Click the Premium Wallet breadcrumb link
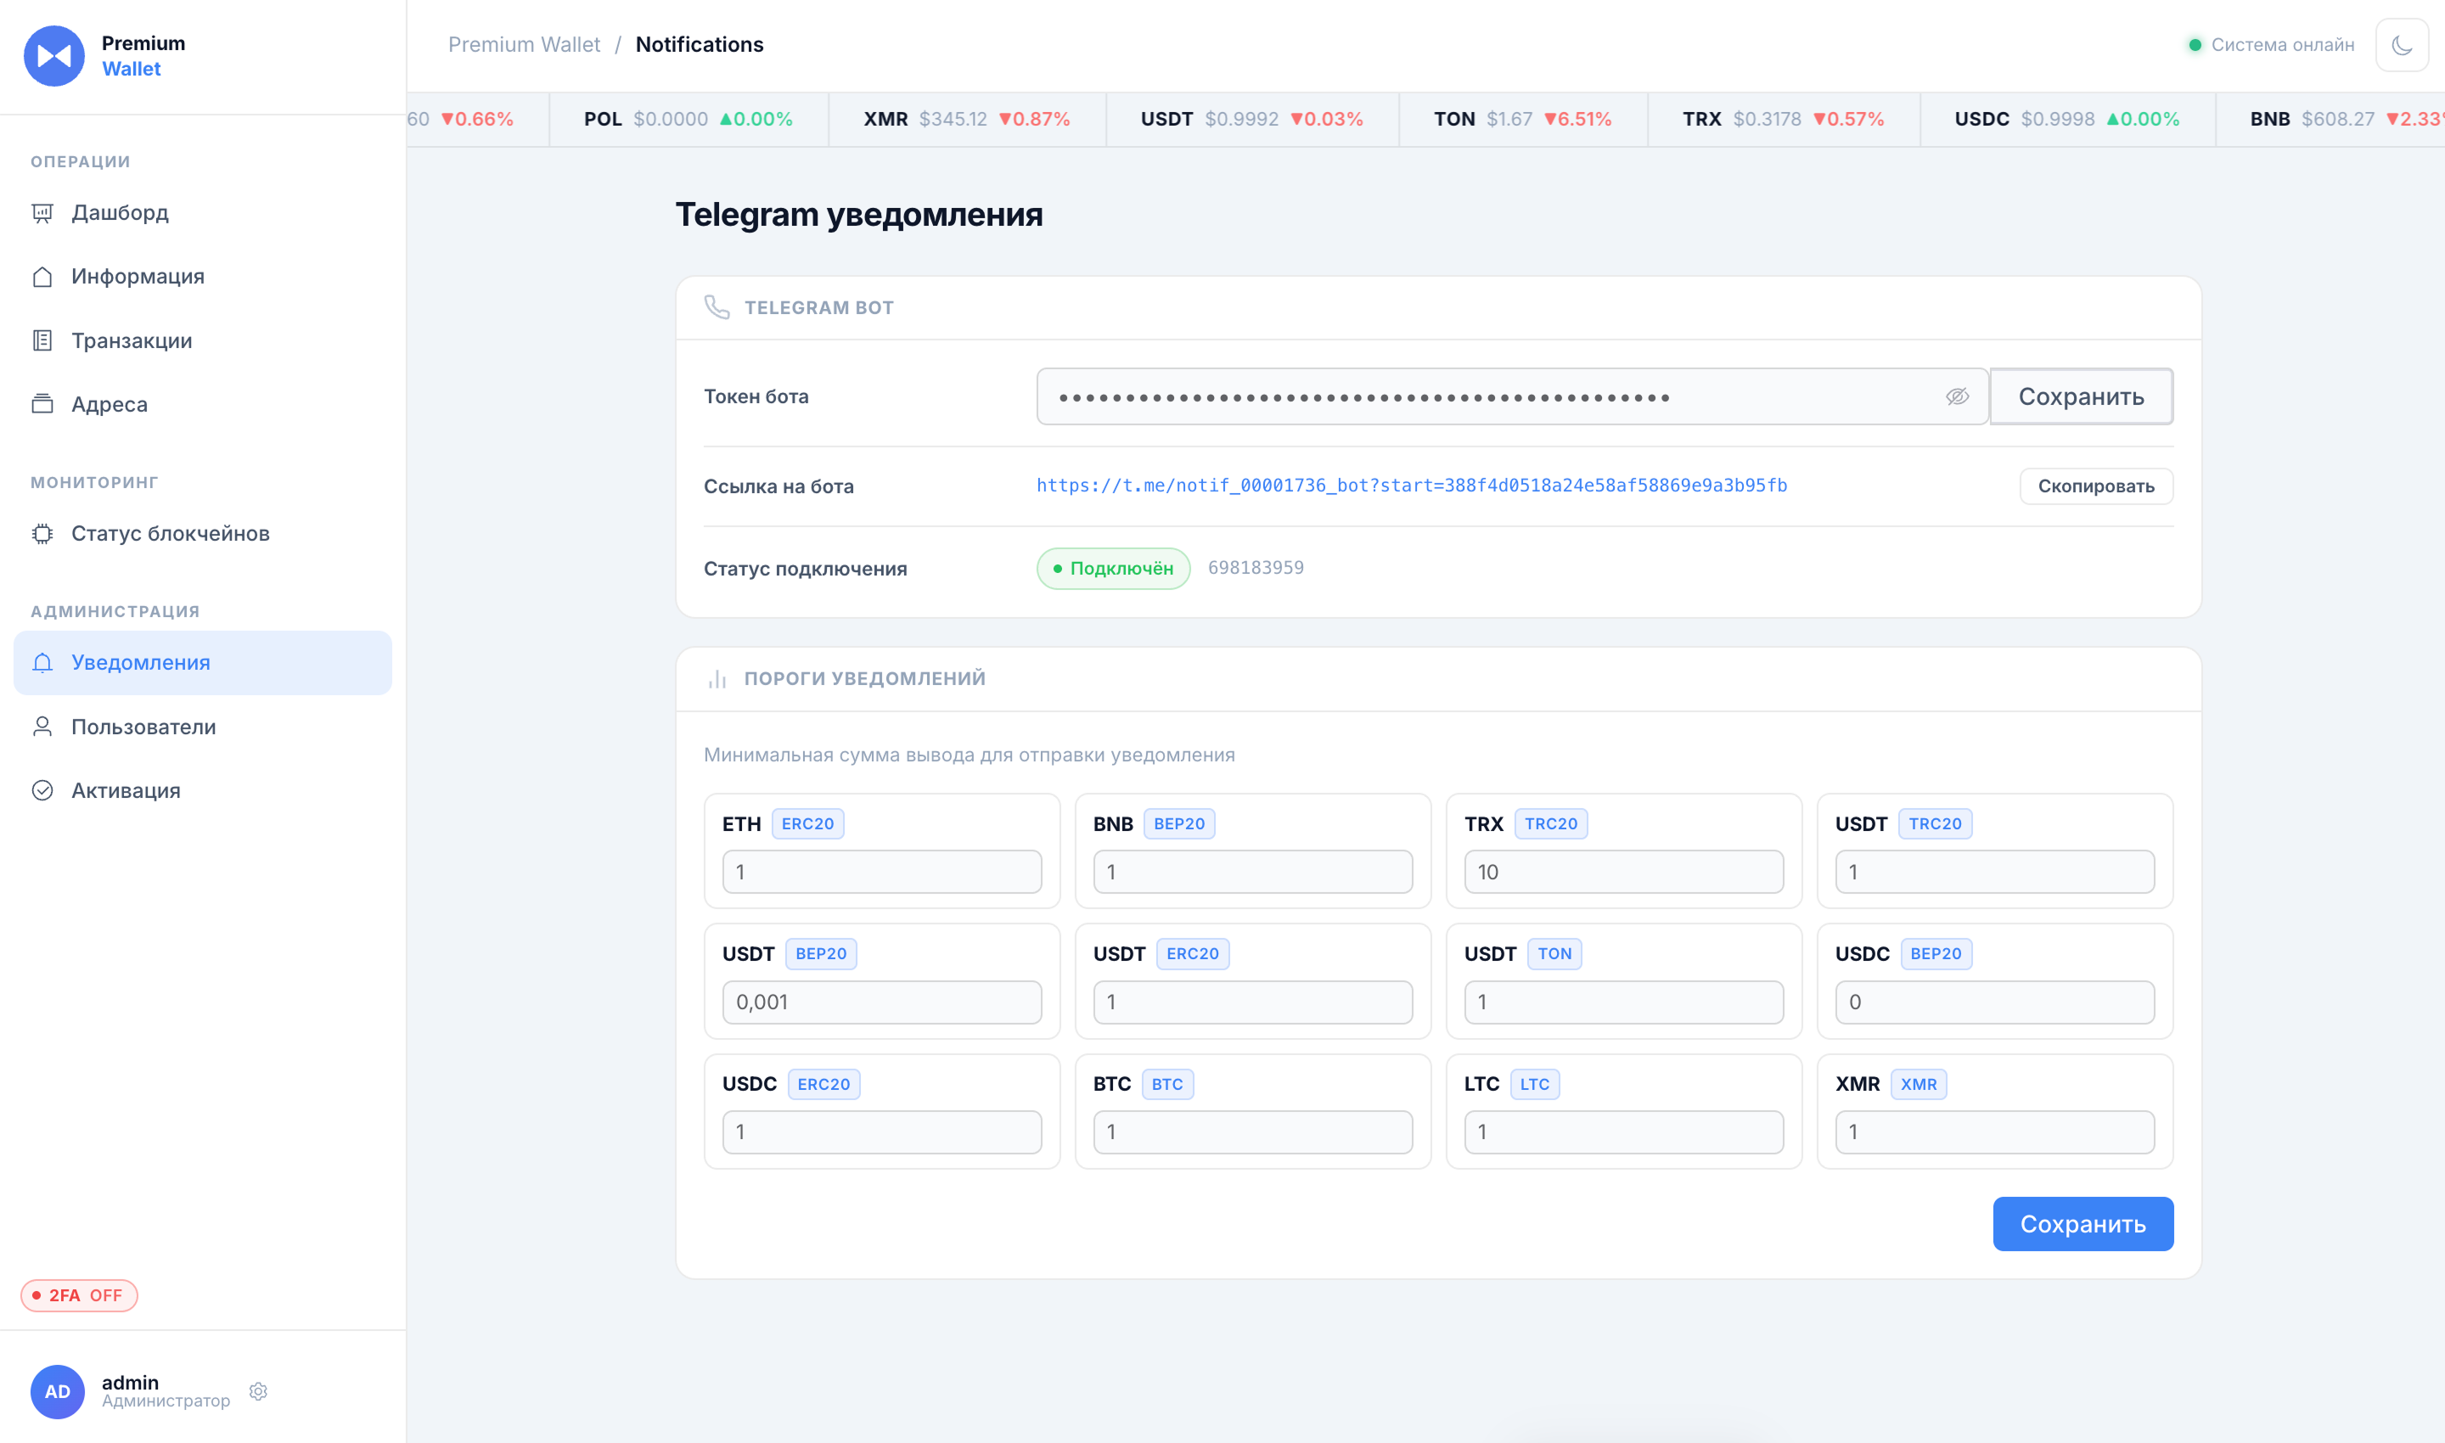Viewport: 2445px width, 1443px height. [x=523, y=45]
